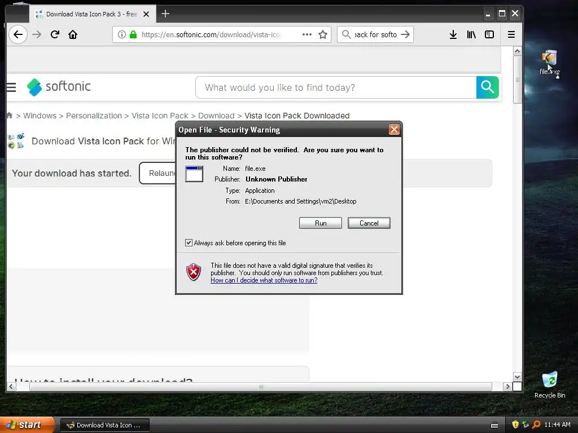Click the browser search text field
Viewport: 578px width, 433px height.
(x=375, y=34)
